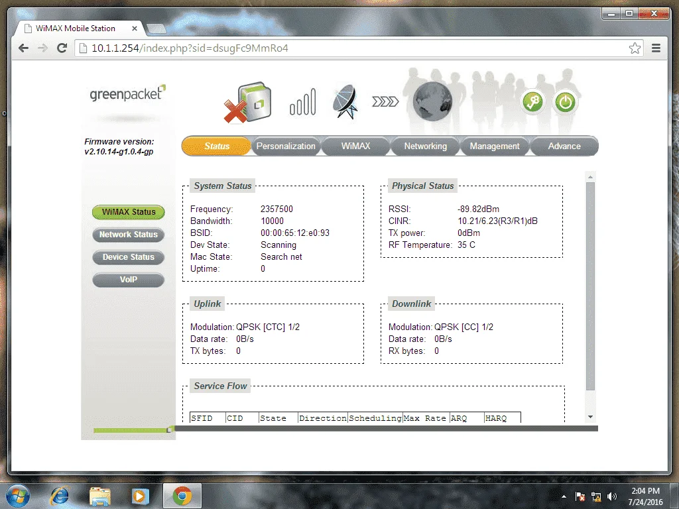The image size is (679, 509).
Task: Click the Frequency value 2357500
Action: [277, 209]
